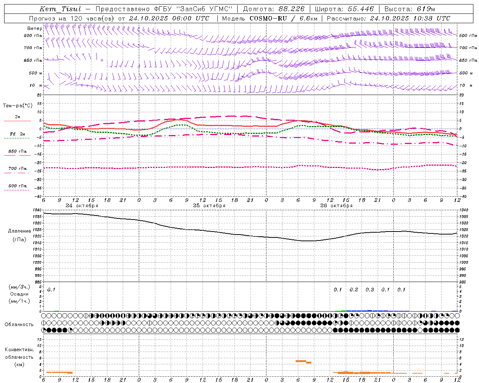479x383 pixels.
Task: Click the (мм/1ч.) precipitation unit label
Action: pyautogui.click(x=19, y=301)
